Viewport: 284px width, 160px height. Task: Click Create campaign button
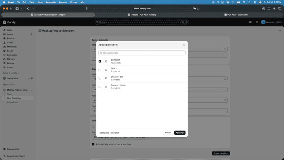click(221, 153)
